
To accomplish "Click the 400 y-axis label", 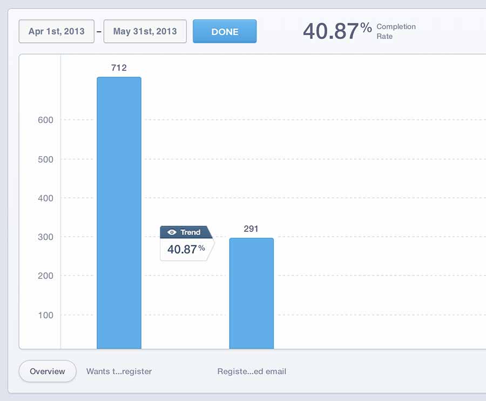I will point(45,198).
